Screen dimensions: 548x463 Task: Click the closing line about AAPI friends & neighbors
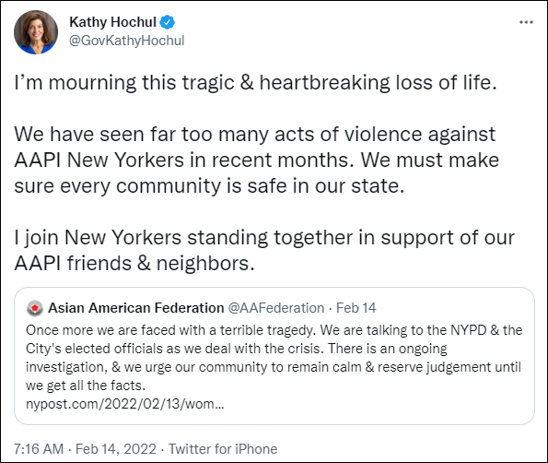tap(134, 263)
